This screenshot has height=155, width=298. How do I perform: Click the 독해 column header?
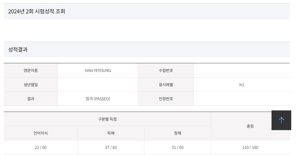tap(111, 133)
